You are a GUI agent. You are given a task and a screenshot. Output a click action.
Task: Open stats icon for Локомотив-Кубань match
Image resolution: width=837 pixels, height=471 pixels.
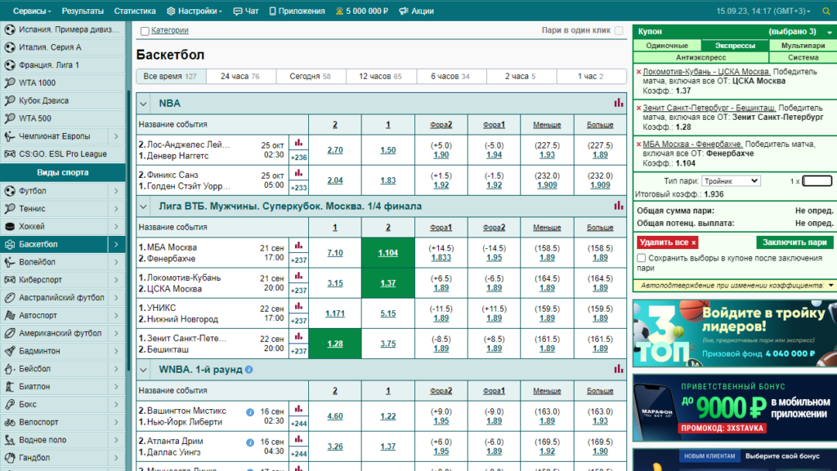(298, 276)
